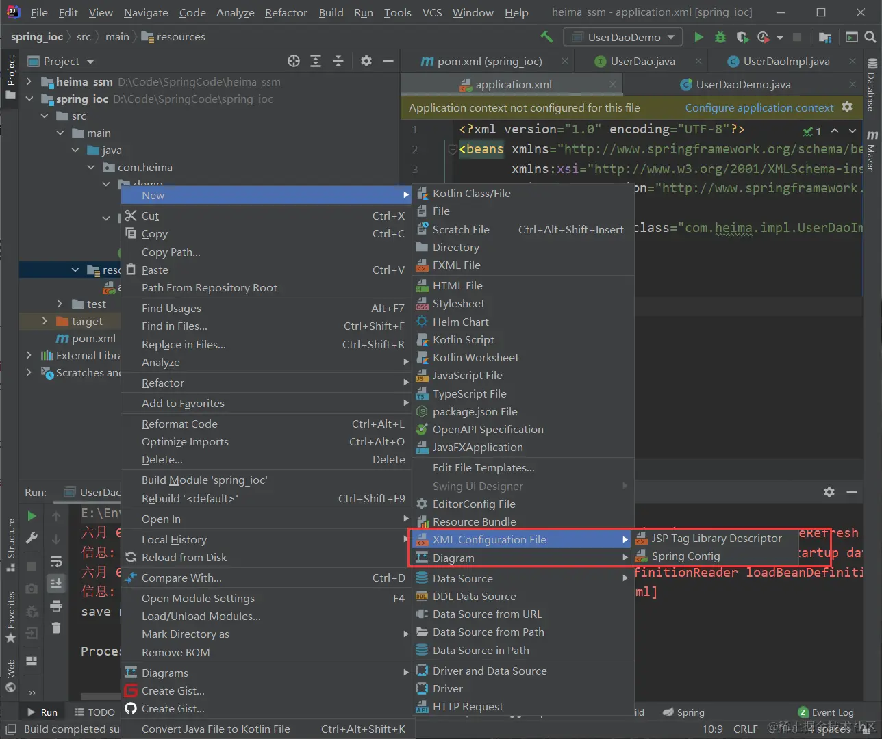
Task: Open the Project Structure dialog icon
Action: click(x=825, y=37)
